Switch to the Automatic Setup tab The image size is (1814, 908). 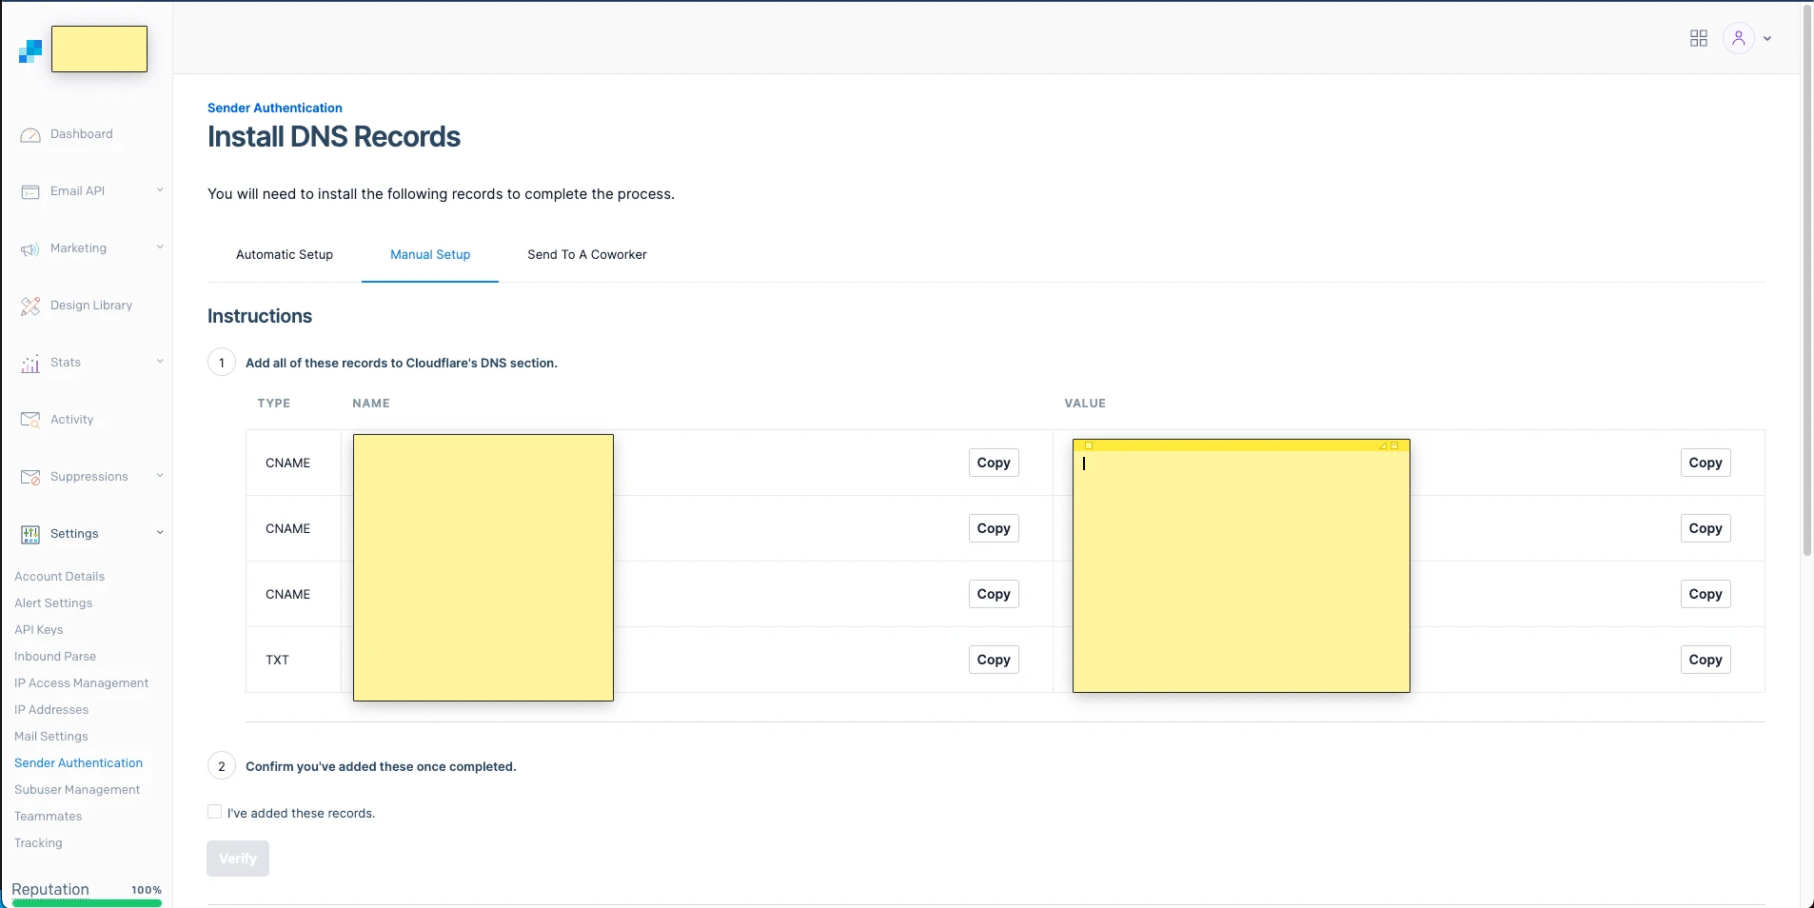285,254
